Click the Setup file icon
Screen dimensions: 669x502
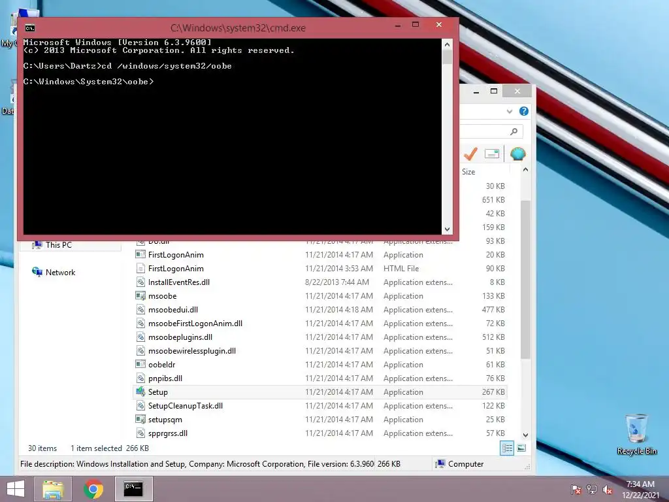[x=140, y=392]
